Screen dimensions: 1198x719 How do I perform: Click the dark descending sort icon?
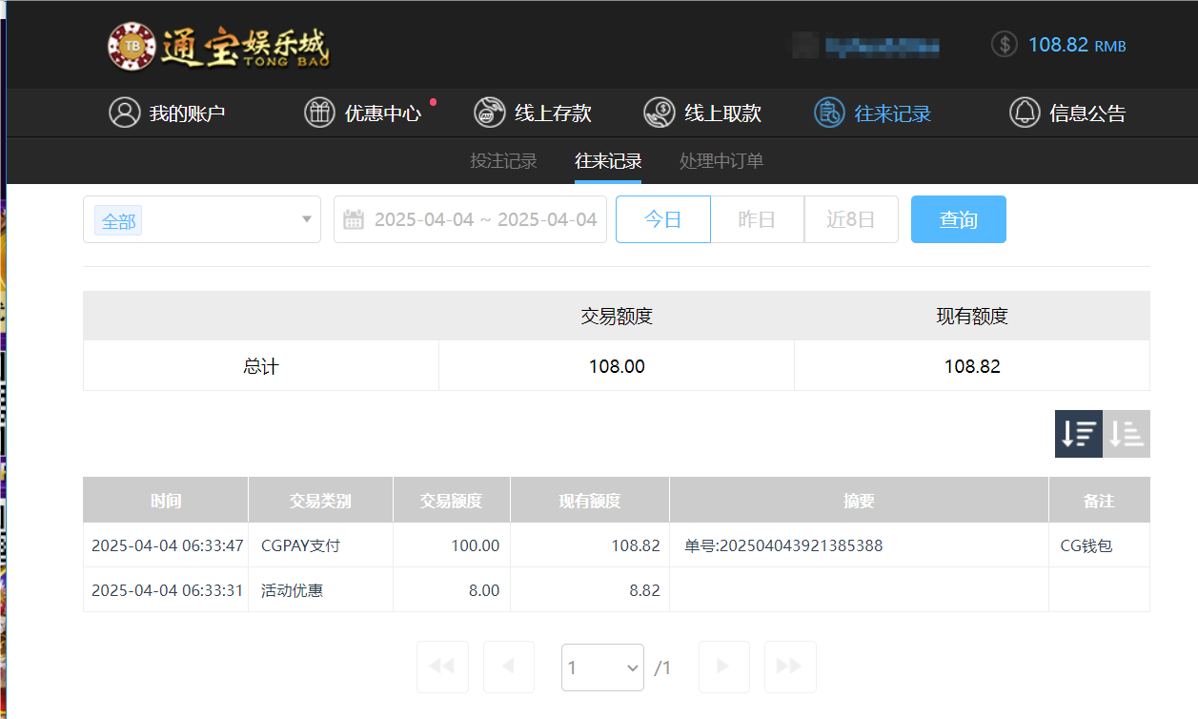(x=1078, y=434)
